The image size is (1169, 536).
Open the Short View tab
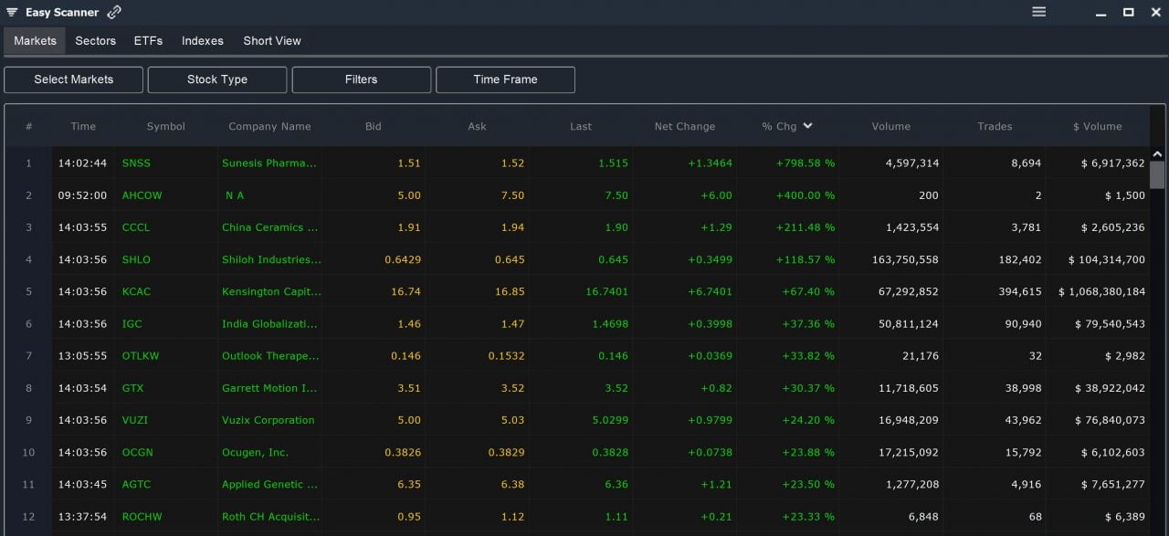[271, 40]
